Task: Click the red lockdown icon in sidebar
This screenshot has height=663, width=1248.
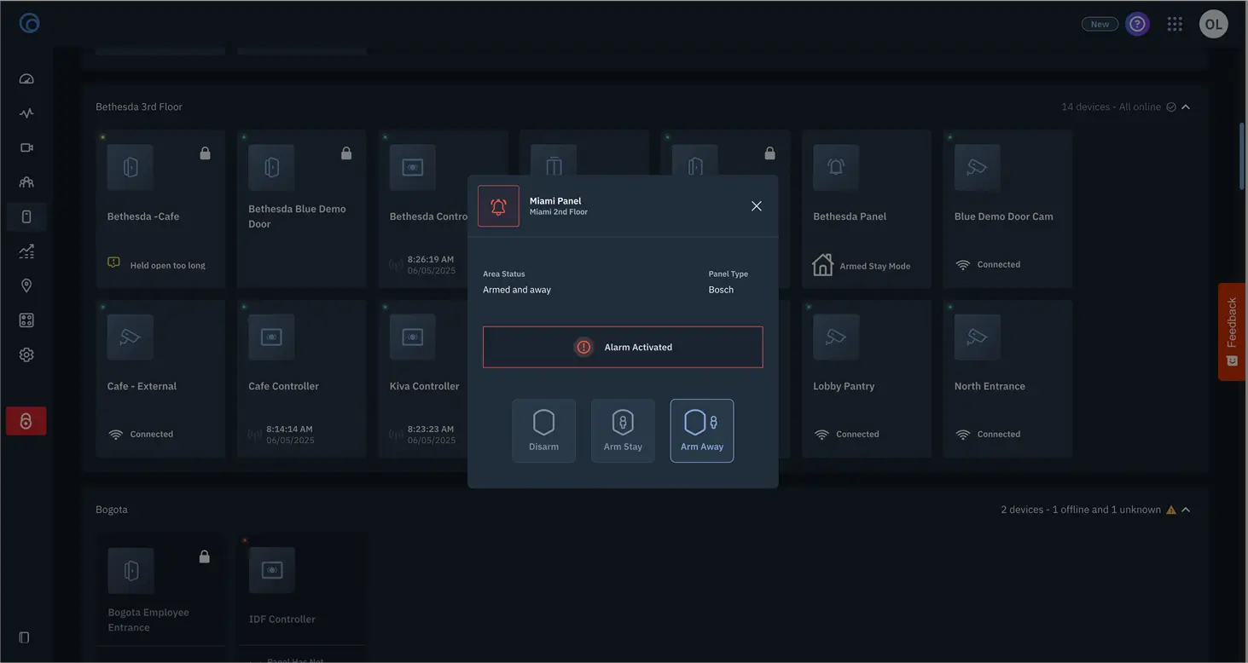Action: tap(26, 421)
